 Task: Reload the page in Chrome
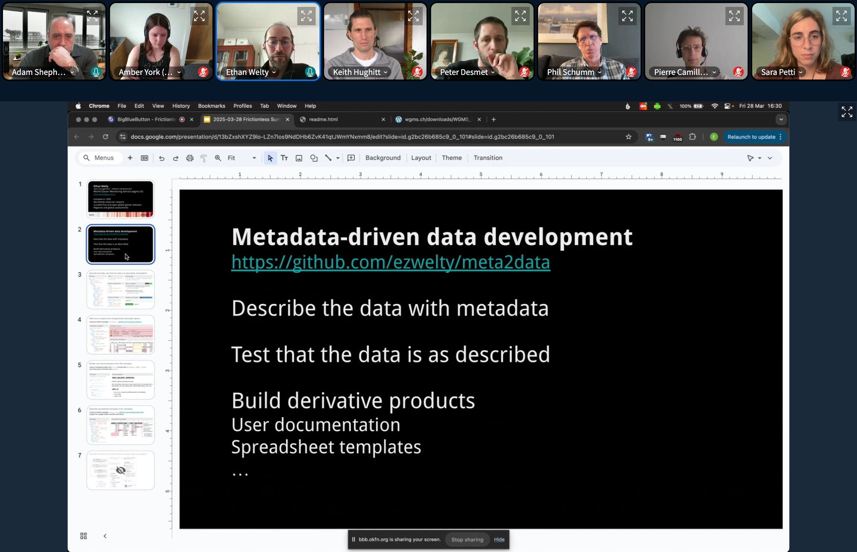106,137
